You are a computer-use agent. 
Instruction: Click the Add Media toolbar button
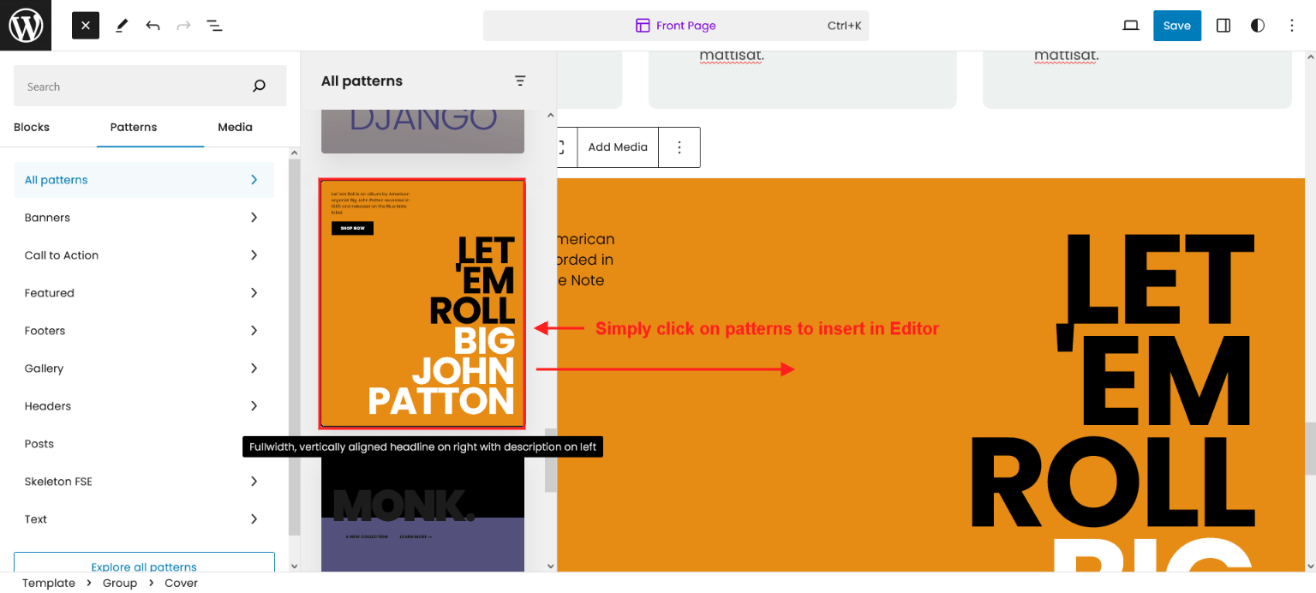pos(618,147)
